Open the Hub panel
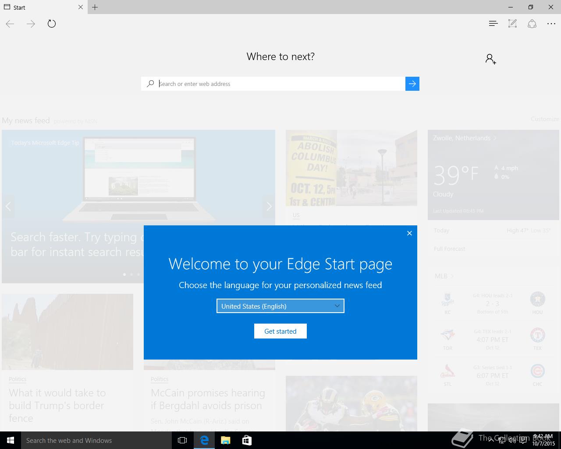 click(493, 24)
